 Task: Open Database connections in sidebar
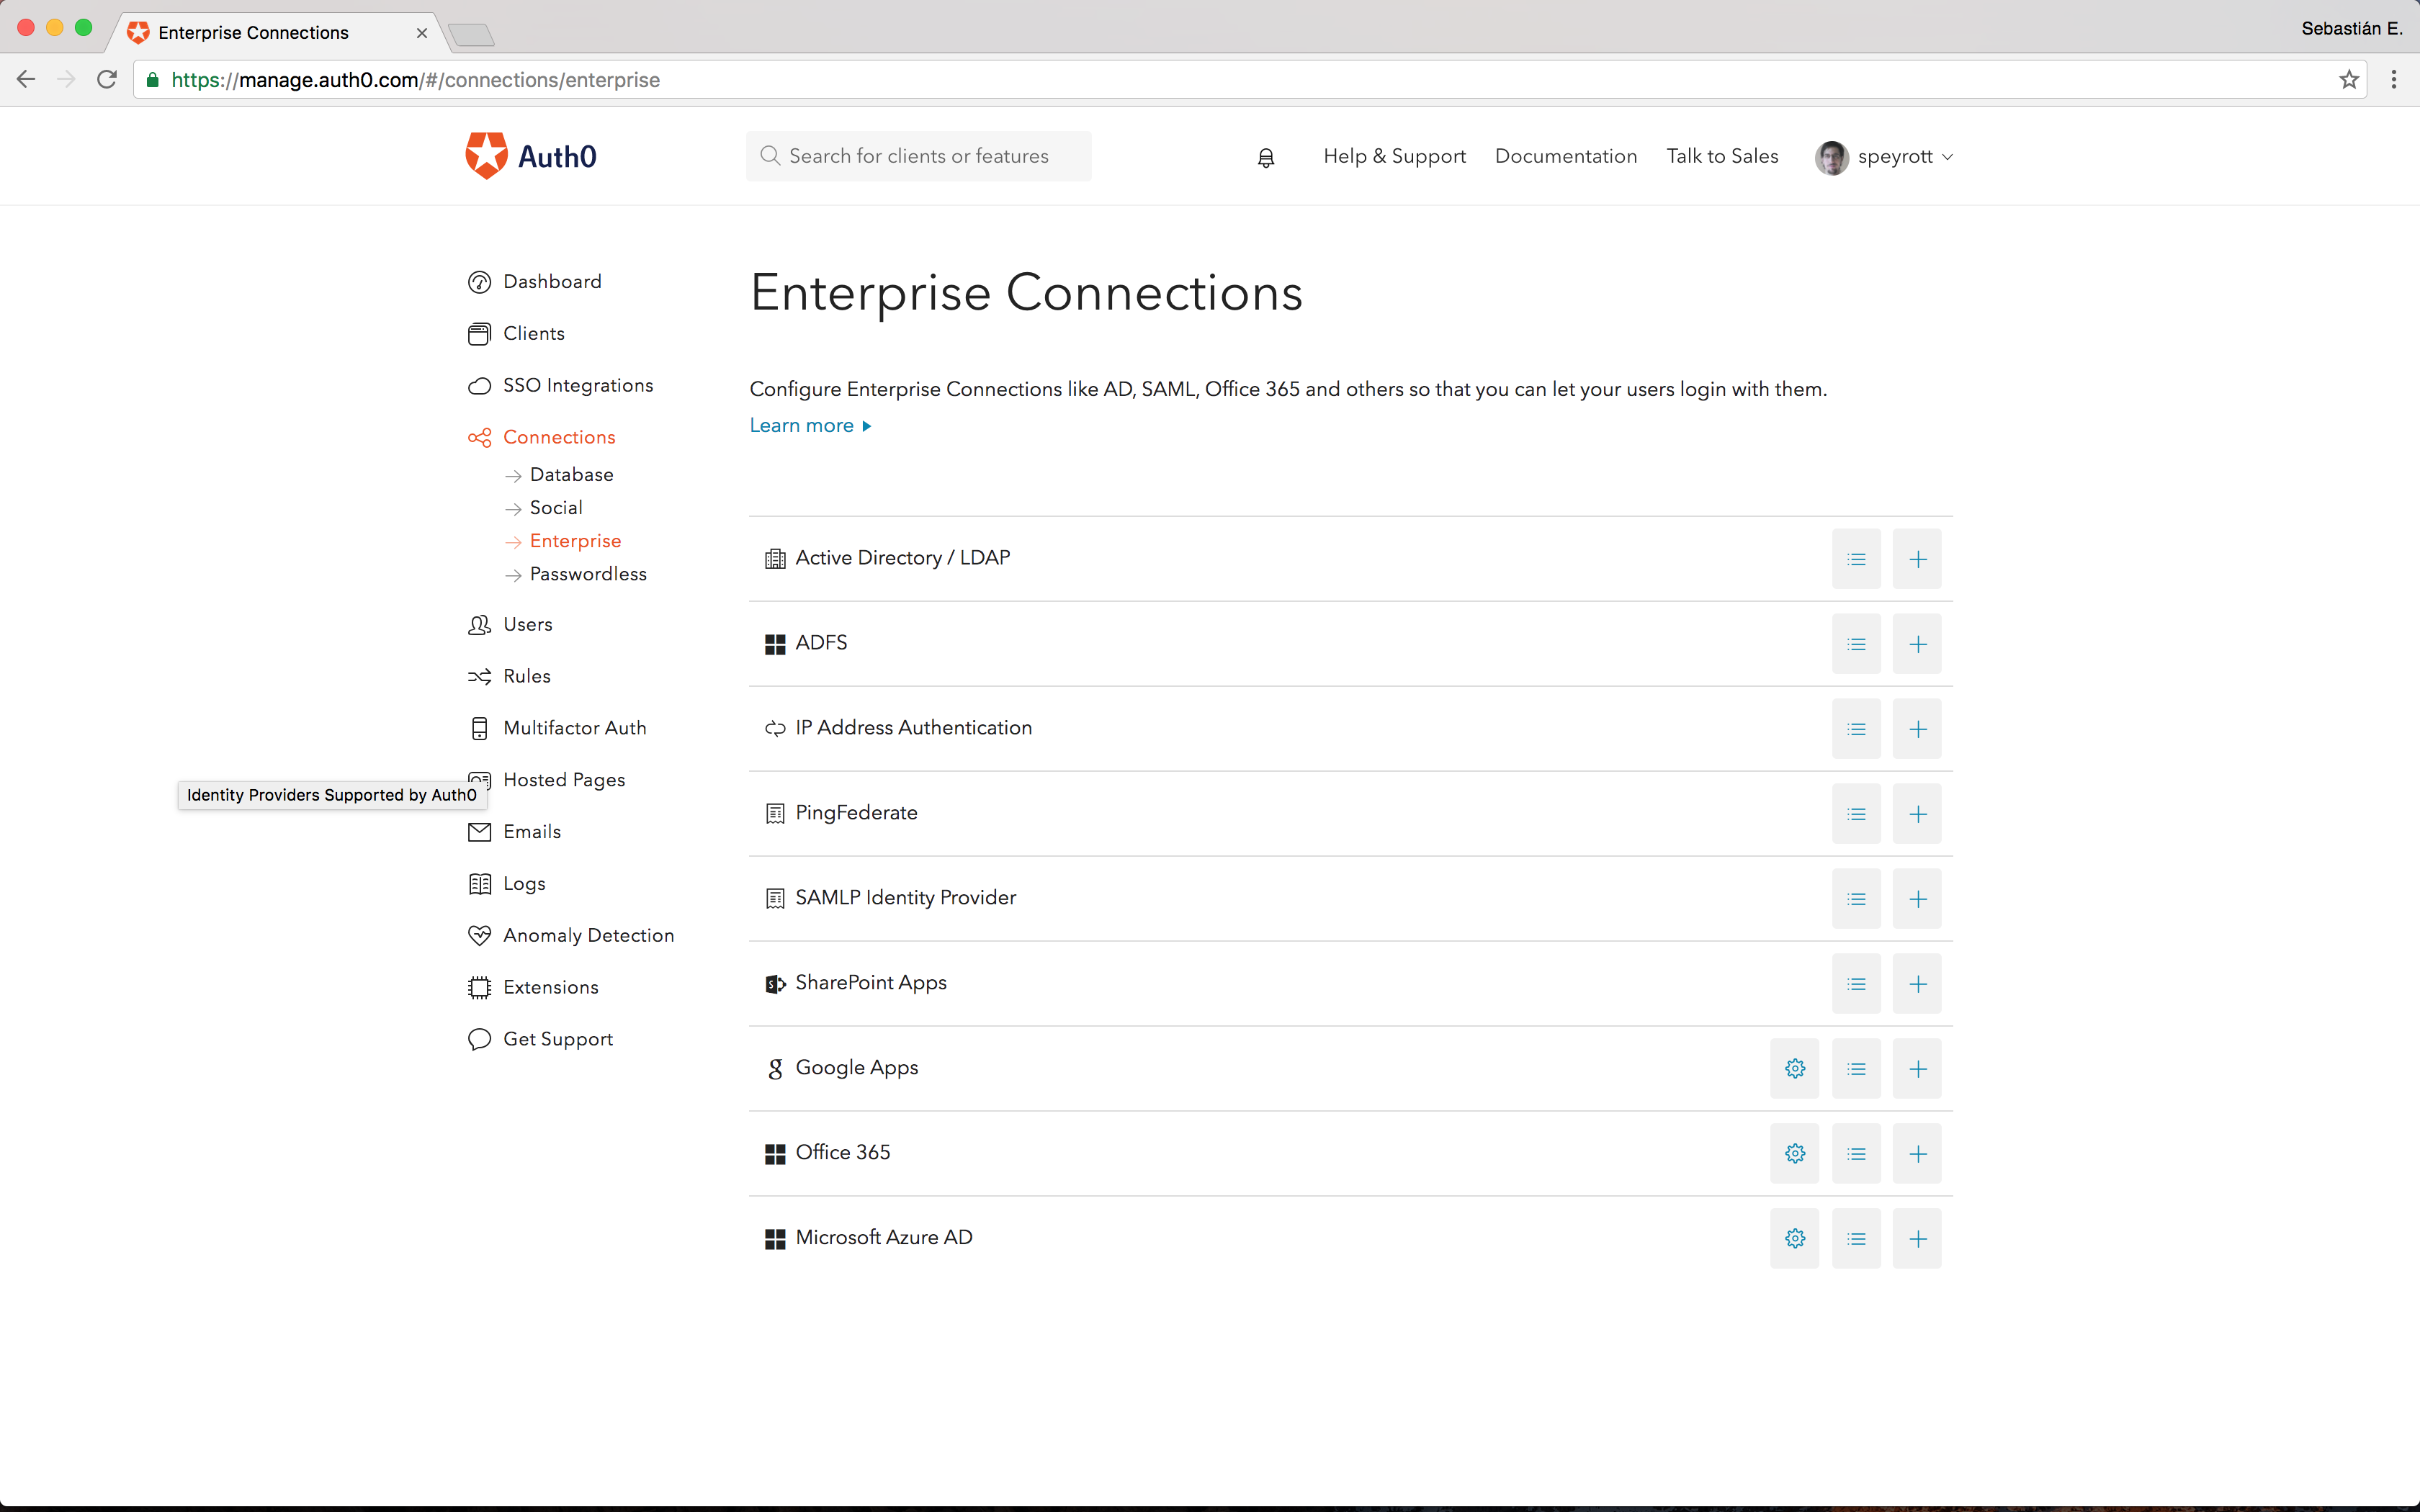(571, 474)
